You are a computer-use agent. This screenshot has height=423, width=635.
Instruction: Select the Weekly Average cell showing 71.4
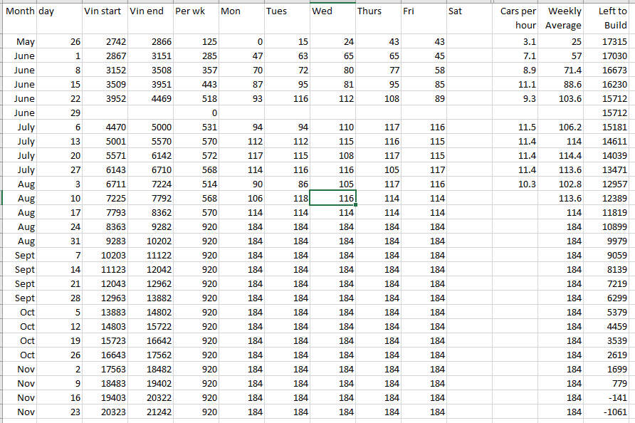[x=561, y=70]
